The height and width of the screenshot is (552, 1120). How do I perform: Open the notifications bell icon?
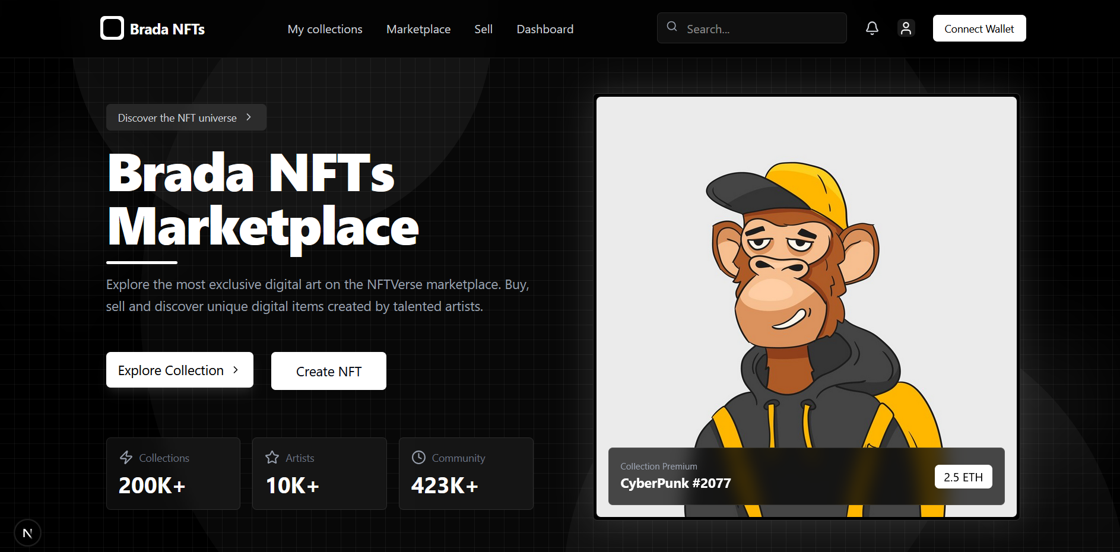pyautogui.click(x=872, y=28)
